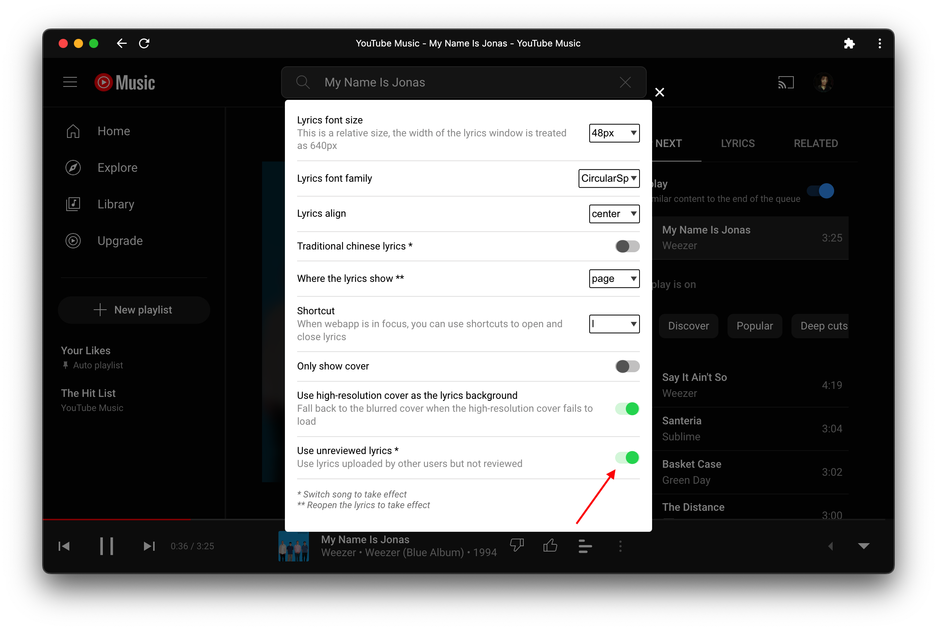937x630 pixels.
Task: Disable Use unreviewed lyrics toggle
Action: [x=627, y=457]
